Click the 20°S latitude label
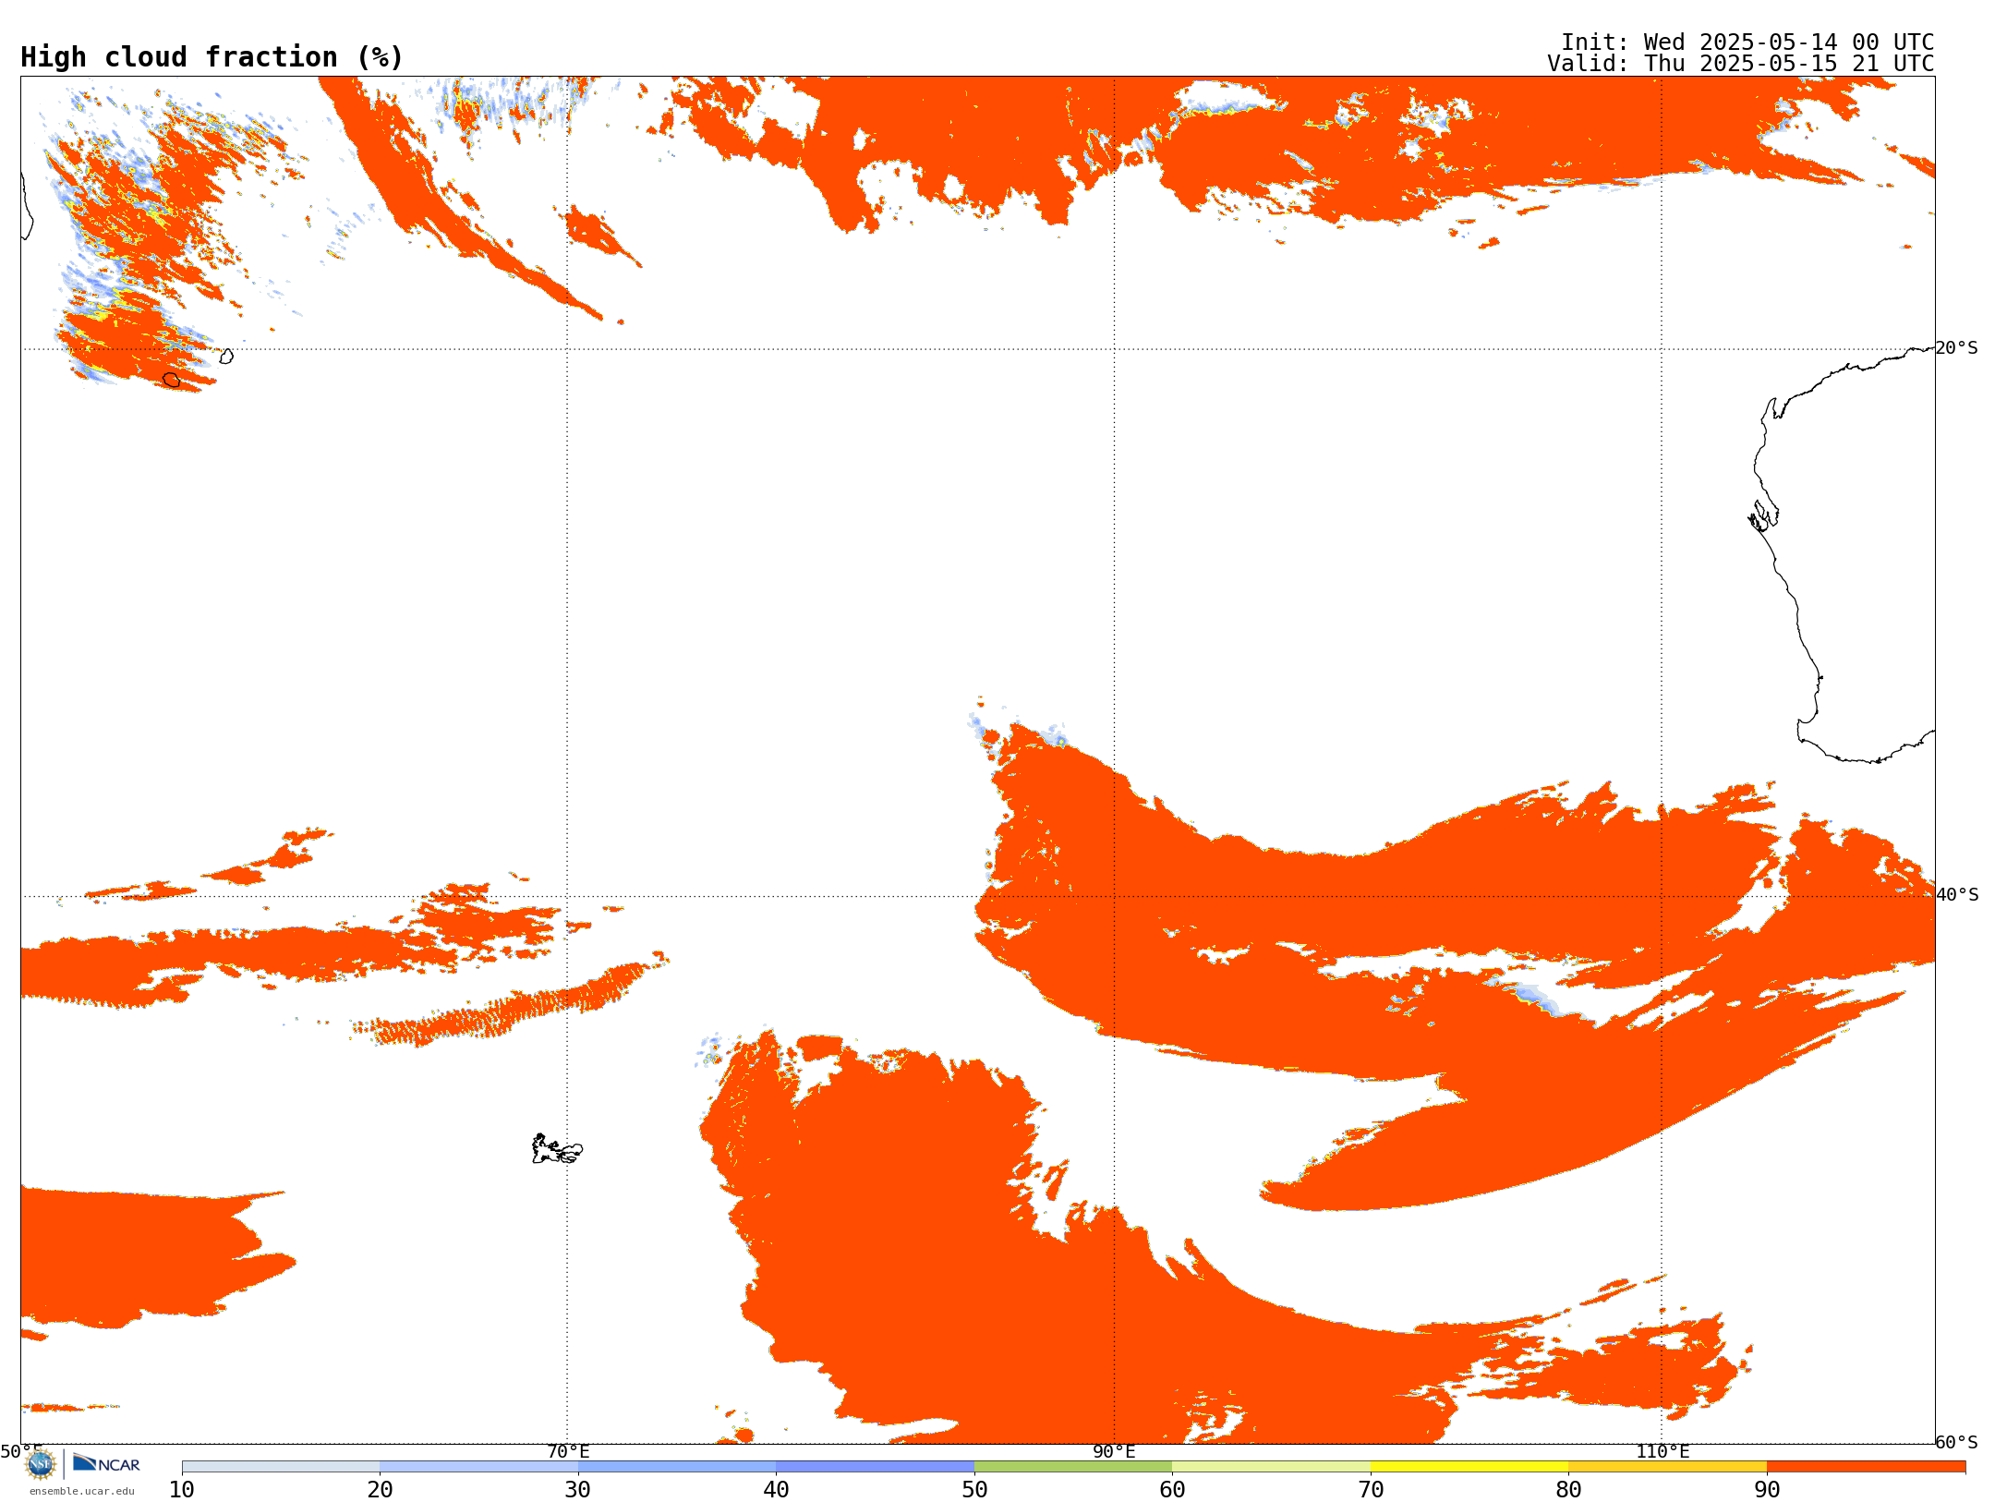 1957,348
